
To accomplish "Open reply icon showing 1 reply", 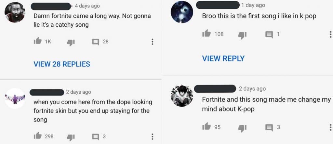I will pyautogui.click(x=269, y=34).
